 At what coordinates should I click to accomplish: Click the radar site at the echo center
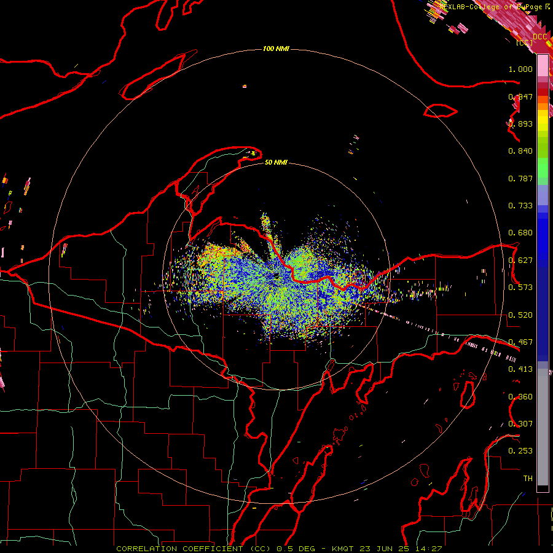point(276,276)
